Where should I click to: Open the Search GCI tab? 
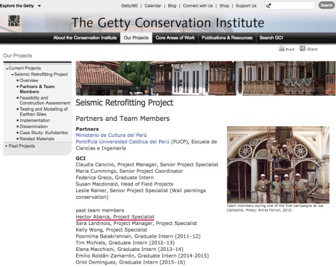click(271, 38)
